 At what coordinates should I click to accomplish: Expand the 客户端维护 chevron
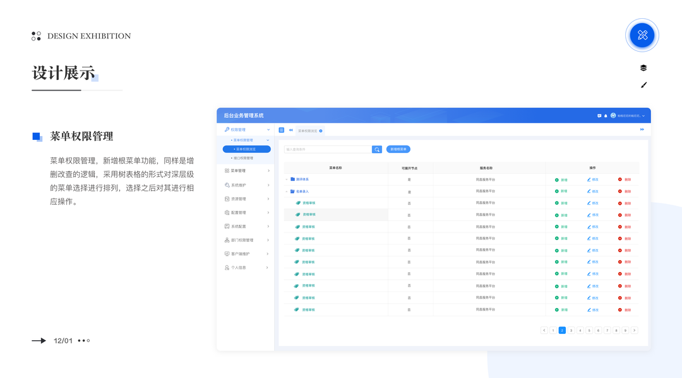[268, 254]
